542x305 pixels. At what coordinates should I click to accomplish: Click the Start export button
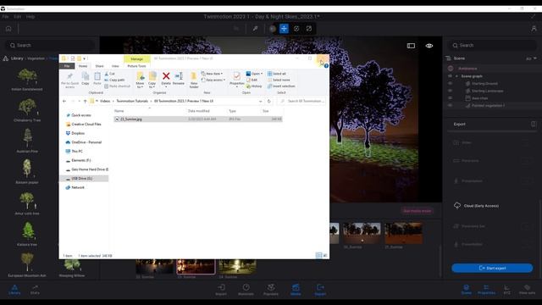[x=492, y=268]
